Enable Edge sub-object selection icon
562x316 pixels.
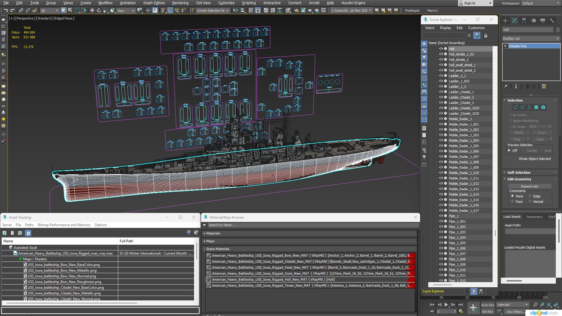(522, 107)
